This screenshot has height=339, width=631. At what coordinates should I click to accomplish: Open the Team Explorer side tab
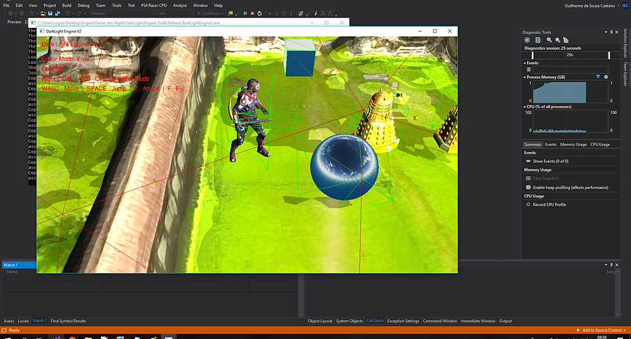(626, 74)
